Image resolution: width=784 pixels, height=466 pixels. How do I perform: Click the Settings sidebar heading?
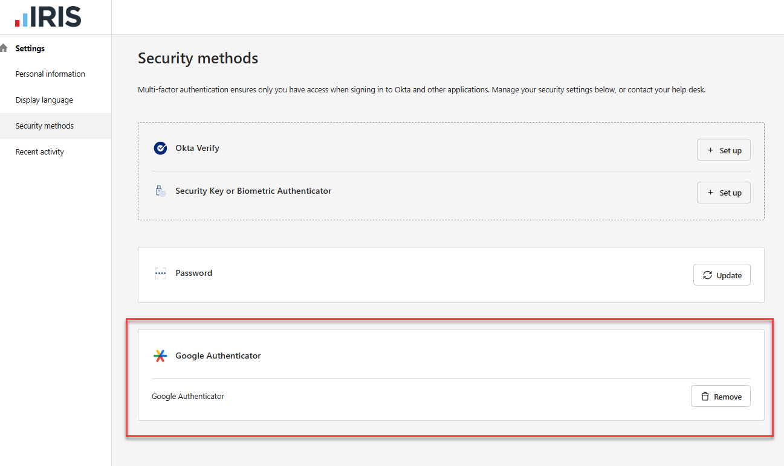point(30,48)
